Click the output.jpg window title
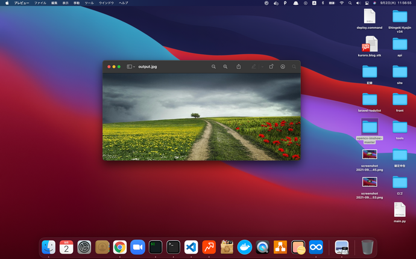 (147, 67)
